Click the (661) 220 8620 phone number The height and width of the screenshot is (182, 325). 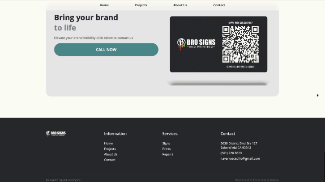tap(231, 153)
